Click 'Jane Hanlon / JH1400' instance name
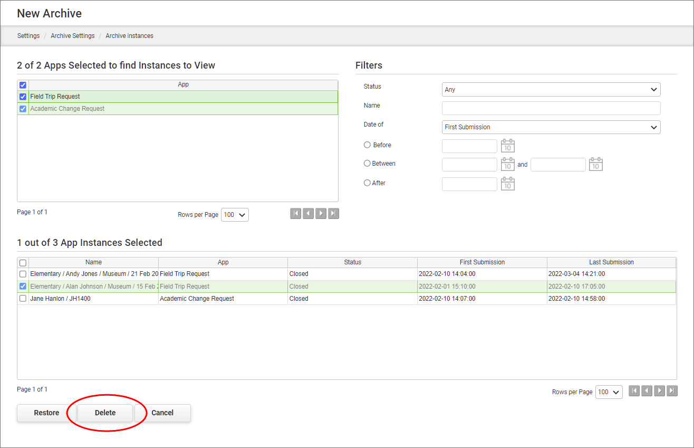The height and width of the screenshot is (448, 694). (61, 299)
